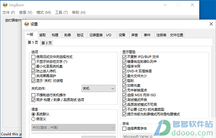Open the 文件 (F) menu
The image size is (216, 138).
[9, 13]
